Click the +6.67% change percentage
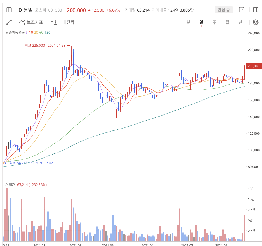The image size is (262, 246). point(113,10)
